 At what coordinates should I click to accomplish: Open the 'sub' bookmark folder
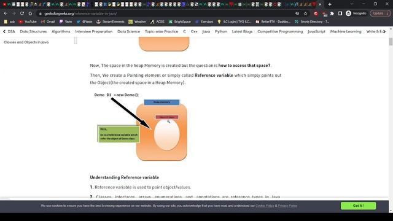[9, 22]
